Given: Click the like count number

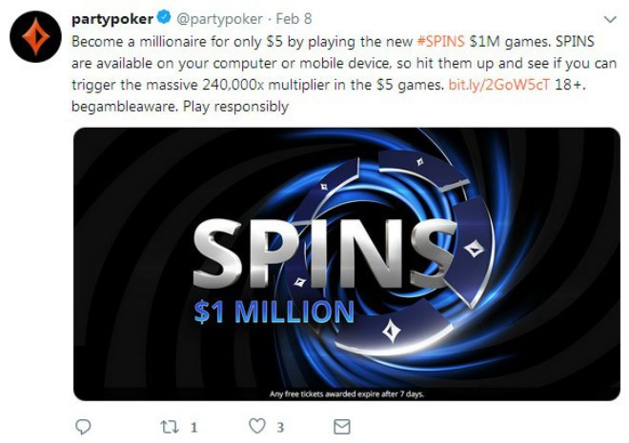Looking at the screenshot, I should [x=279, y=427].
